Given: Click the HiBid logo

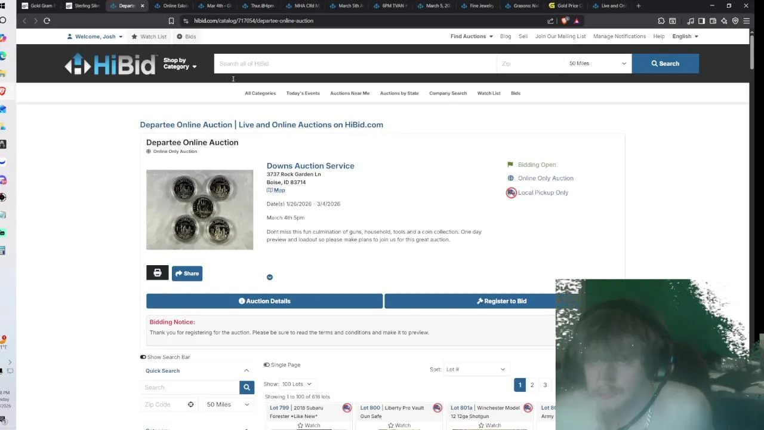Looking at the screenshot, I should [110, 64].
